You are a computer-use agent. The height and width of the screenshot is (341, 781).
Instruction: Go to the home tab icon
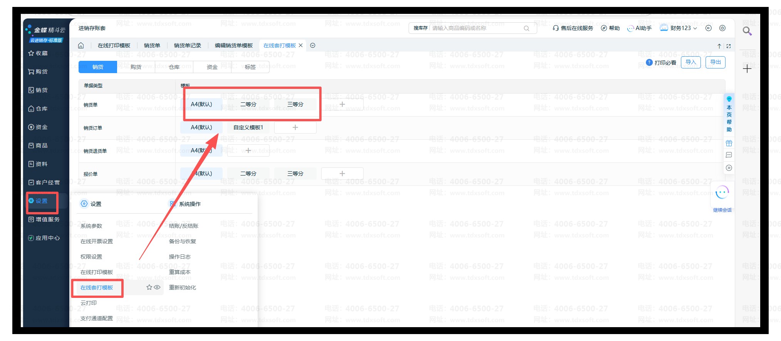click(81, 45)
